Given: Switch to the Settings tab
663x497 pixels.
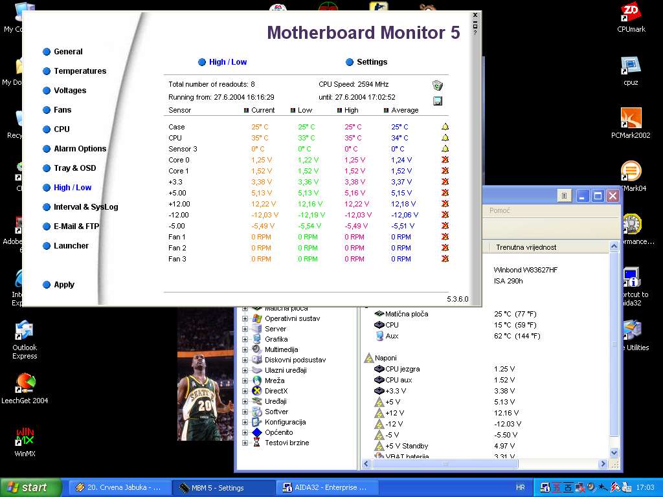Looking at the screenshot, I should tap(366, 62).
